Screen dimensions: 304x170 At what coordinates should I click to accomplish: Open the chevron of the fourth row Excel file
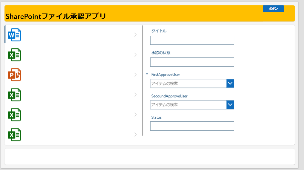pyautogui.click(x=135, y=95)
